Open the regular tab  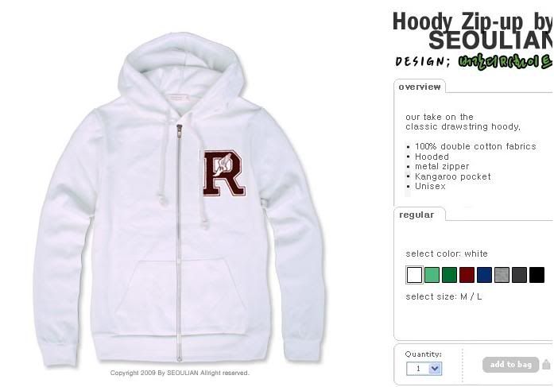pyautogui.click(x=416, y=215)
